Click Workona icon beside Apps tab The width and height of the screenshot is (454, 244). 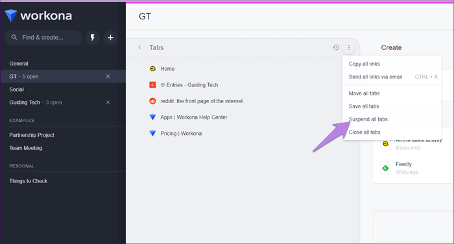pyautogui.click(x=152, y=117)
